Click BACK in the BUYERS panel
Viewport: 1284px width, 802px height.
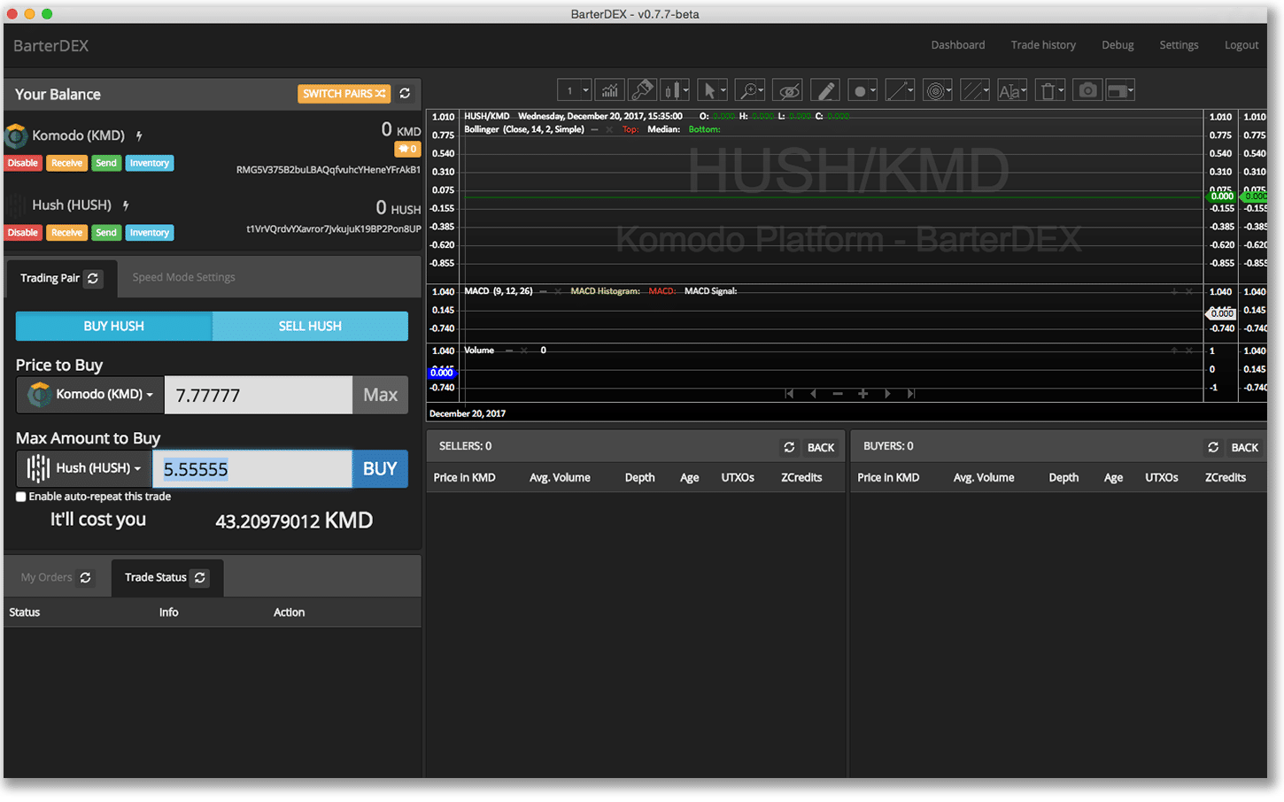[1245, 447]
